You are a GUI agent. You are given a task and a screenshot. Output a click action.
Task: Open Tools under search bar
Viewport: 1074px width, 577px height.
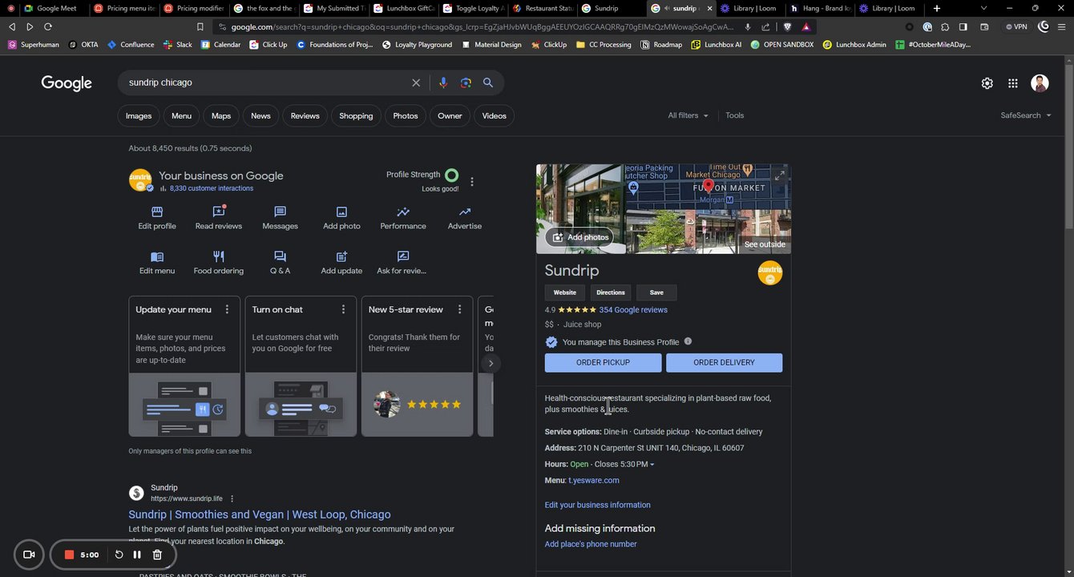click(x=735, y=115)
